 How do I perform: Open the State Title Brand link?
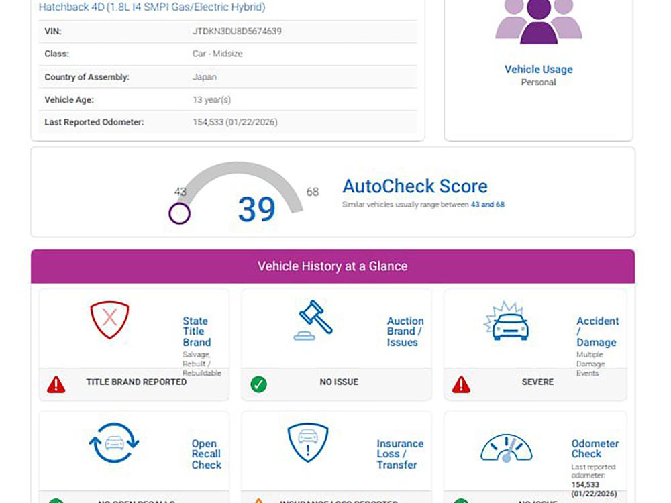click(196, 331)
